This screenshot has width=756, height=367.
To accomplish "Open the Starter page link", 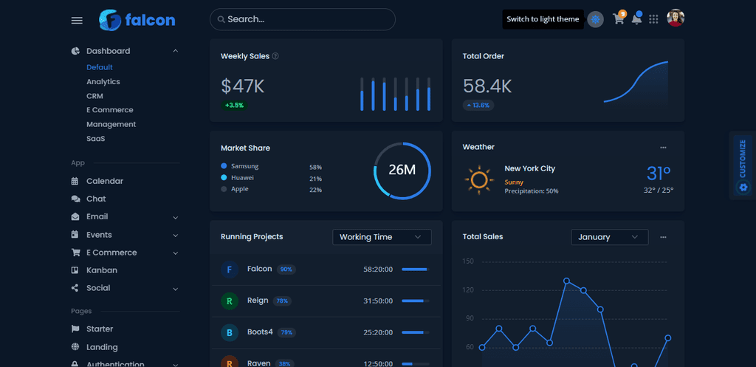I will tap(100, 329).
